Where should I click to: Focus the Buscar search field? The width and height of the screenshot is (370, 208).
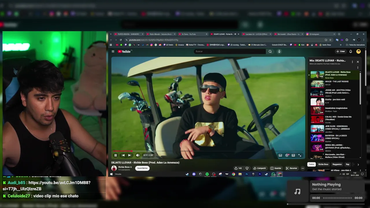pos(230,51)
